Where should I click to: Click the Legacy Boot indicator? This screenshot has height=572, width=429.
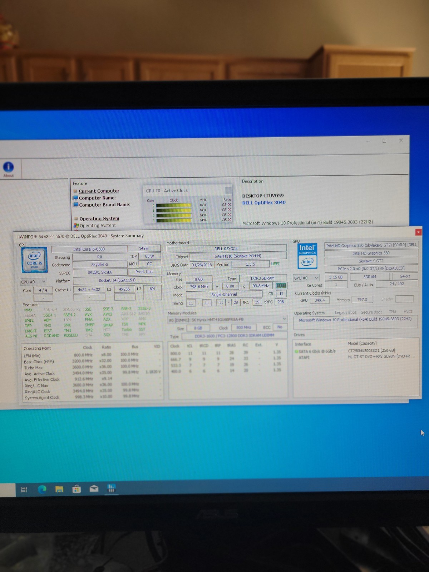pos(346,312)
